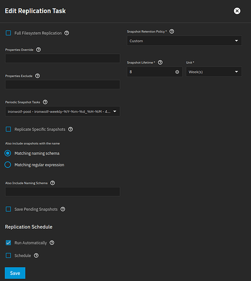This screenshot has width=251, height=281.
Task: Clear the Snapshot Lifetime value
Action: coord(177,72)
